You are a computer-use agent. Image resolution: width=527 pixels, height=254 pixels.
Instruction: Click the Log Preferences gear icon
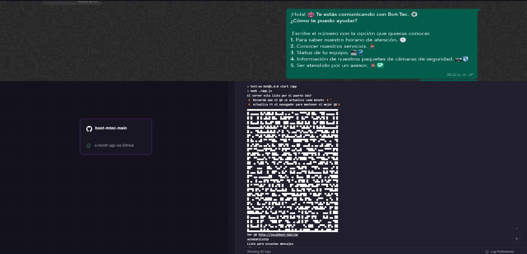[487, 252]
